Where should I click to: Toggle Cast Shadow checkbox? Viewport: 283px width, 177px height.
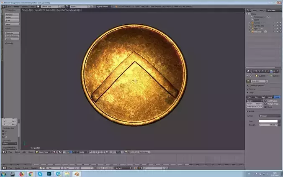point(265,101)
